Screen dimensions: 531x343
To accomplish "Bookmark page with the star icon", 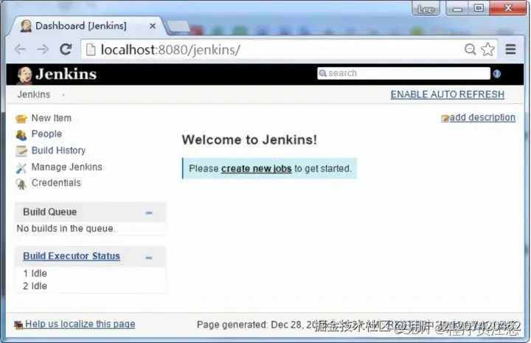I will [487, 49].
